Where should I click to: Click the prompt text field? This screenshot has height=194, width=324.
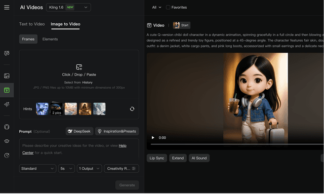pos(79,149)
